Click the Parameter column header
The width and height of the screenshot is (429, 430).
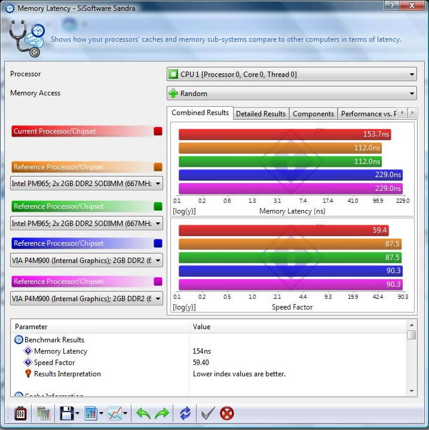click(100, 327)
